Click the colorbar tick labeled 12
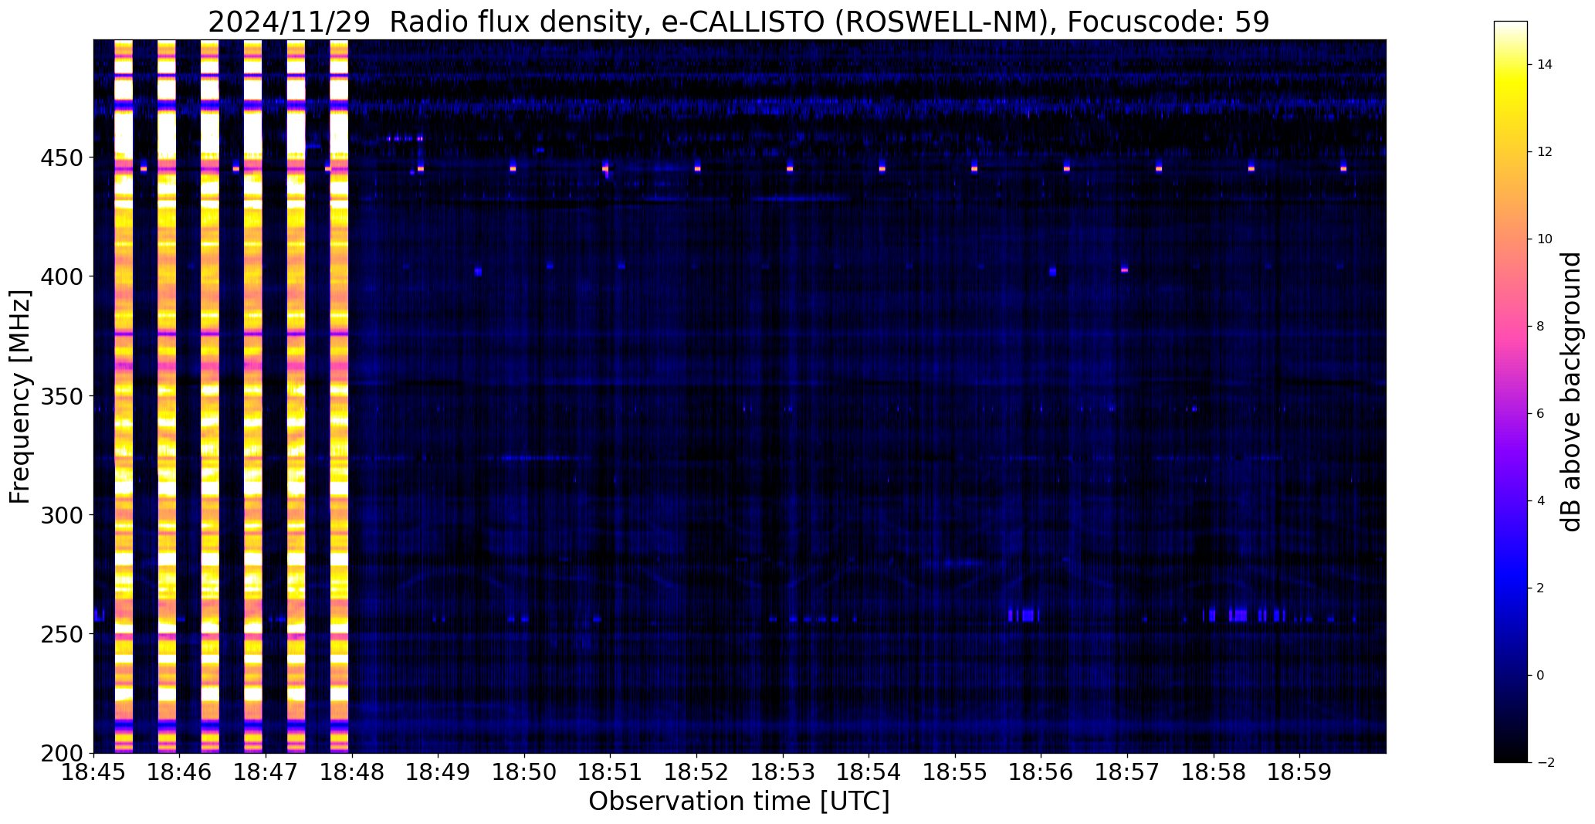 click(1545, 152)
